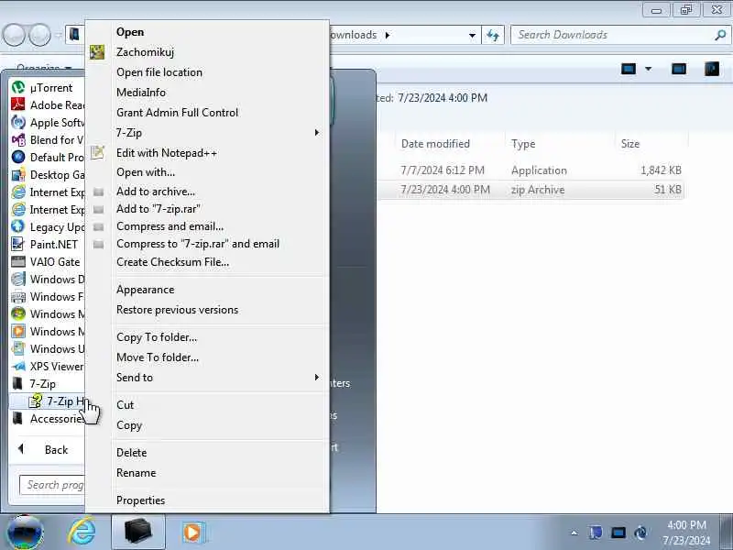
Task: Click the Notepad++ icon in menu
Action: pyautogui.click(x=97, y=152)
